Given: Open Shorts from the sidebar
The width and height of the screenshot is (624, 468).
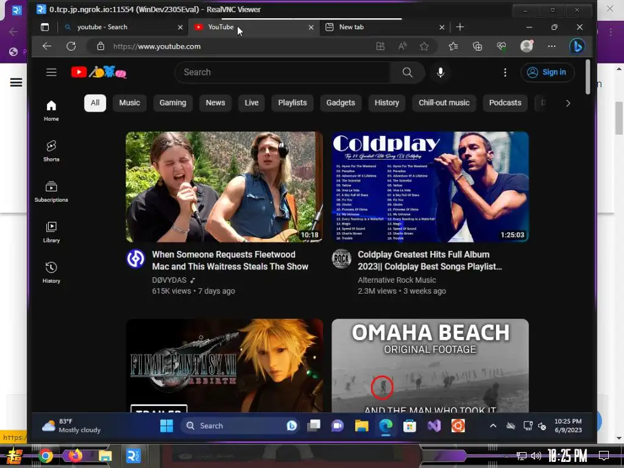Looking at the screenshot, I should [51, 151].
